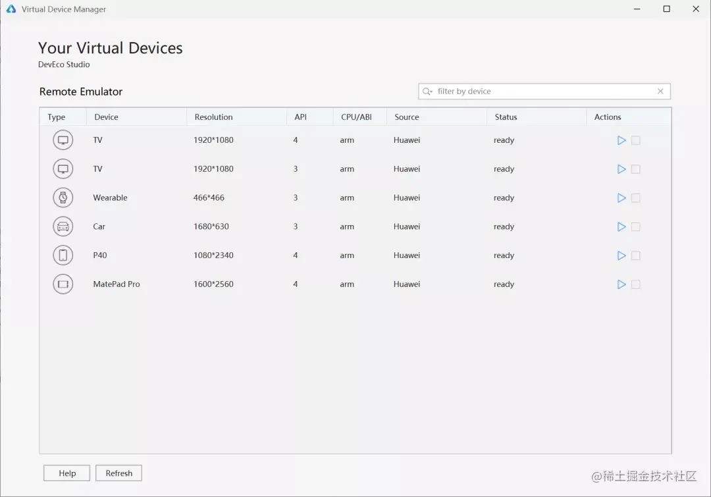Screen dimensions: 711x497
Task: Focus the filter by device field
Action: click(544, 91)
